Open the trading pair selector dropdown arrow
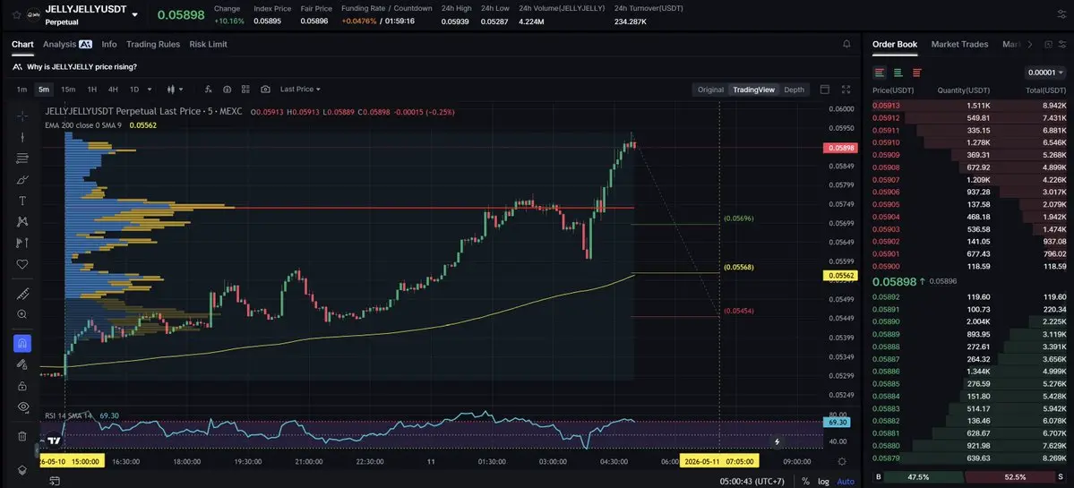1074x488 pixels. tap(135, 14)
